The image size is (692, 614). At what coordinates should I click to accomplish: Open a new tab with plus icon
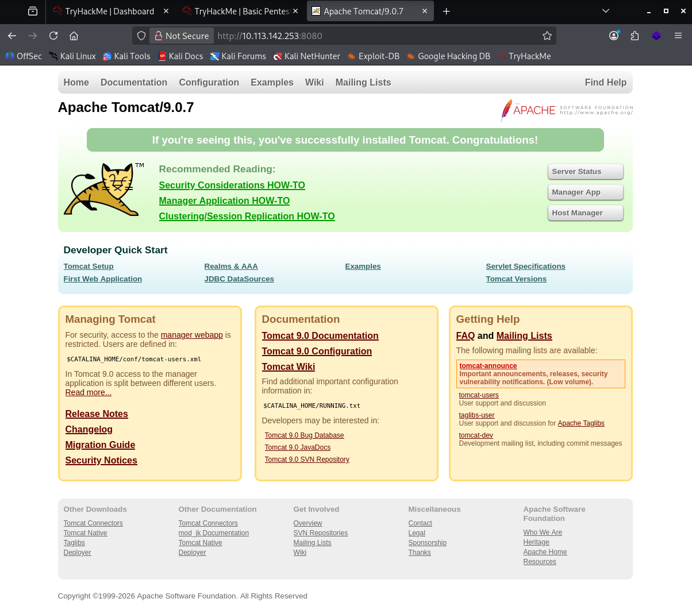(446, 11)
